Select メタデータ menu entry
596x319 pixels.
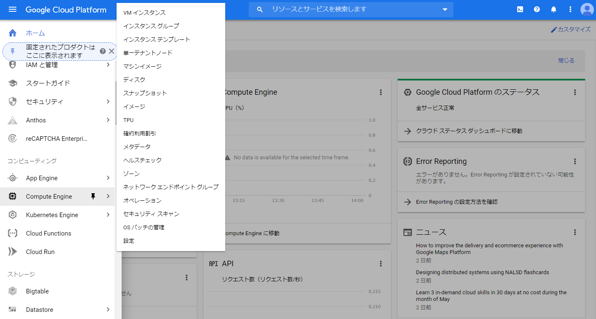(171, 147)
